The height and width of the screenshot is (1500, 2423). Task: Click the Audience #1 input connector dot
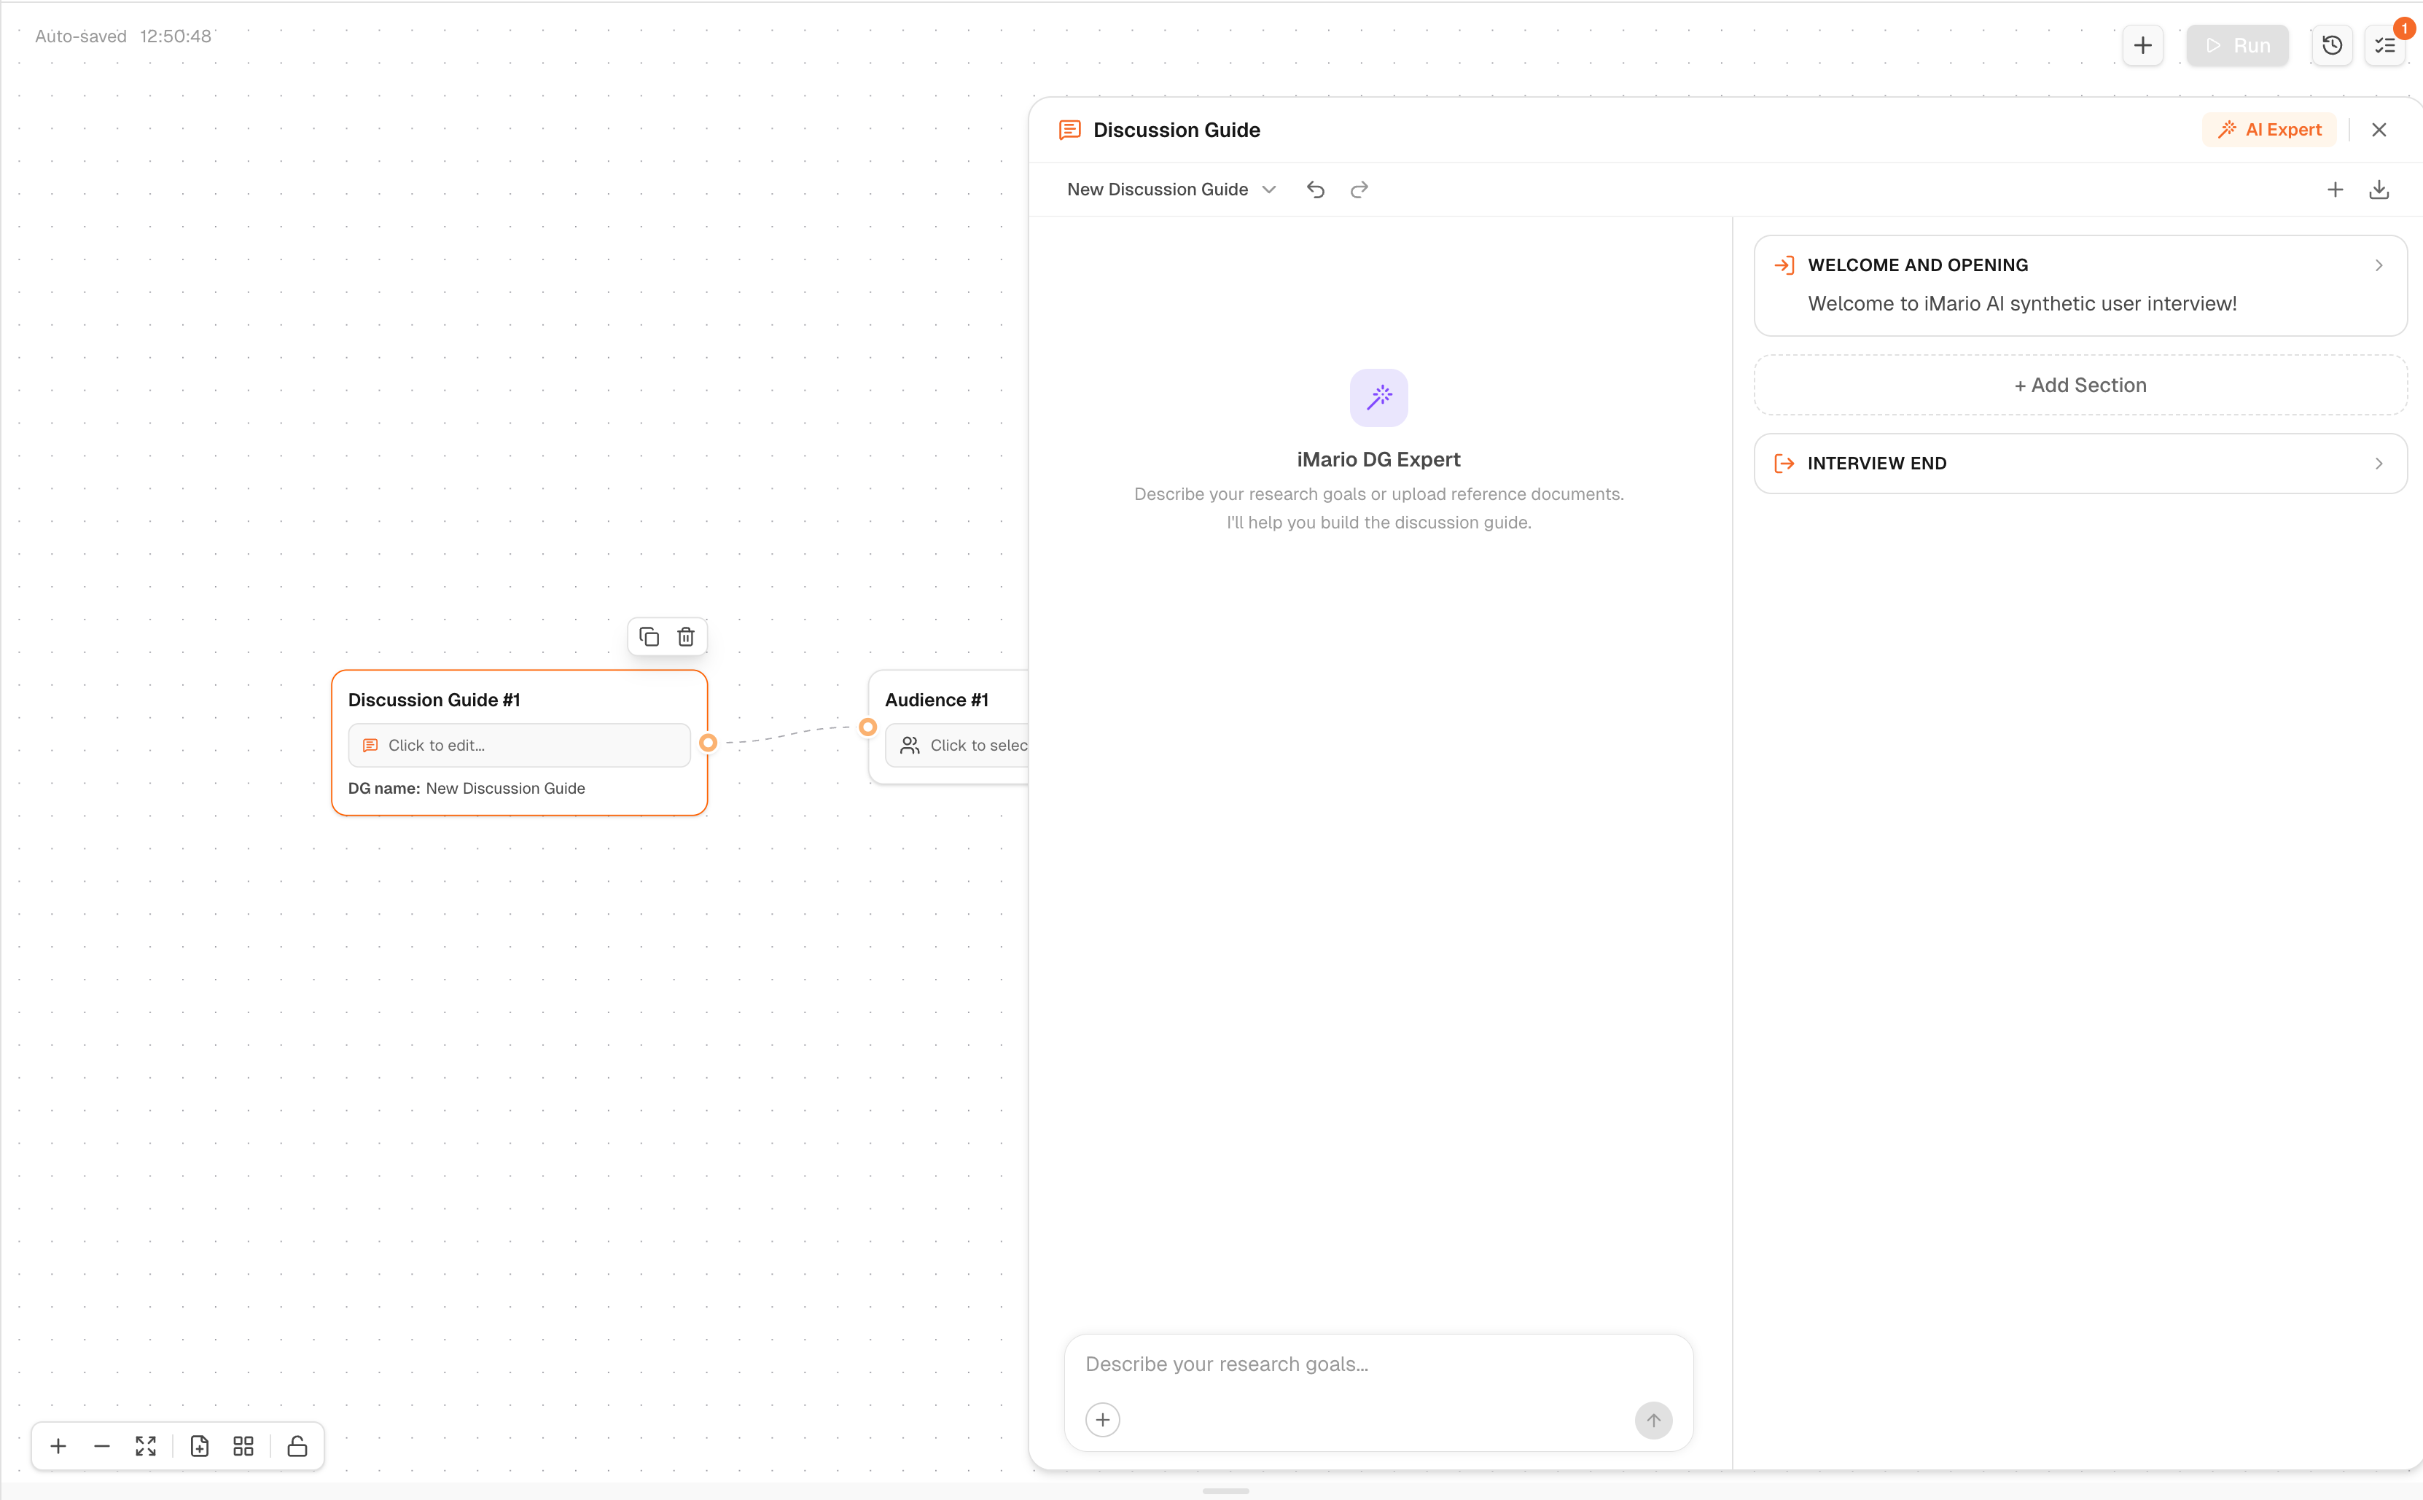pyautogui.click(x=867, y=727)
